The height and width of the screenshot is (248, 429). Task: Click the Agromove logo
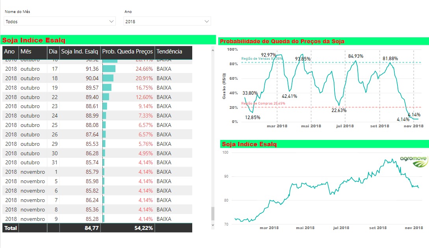(413, 161)
